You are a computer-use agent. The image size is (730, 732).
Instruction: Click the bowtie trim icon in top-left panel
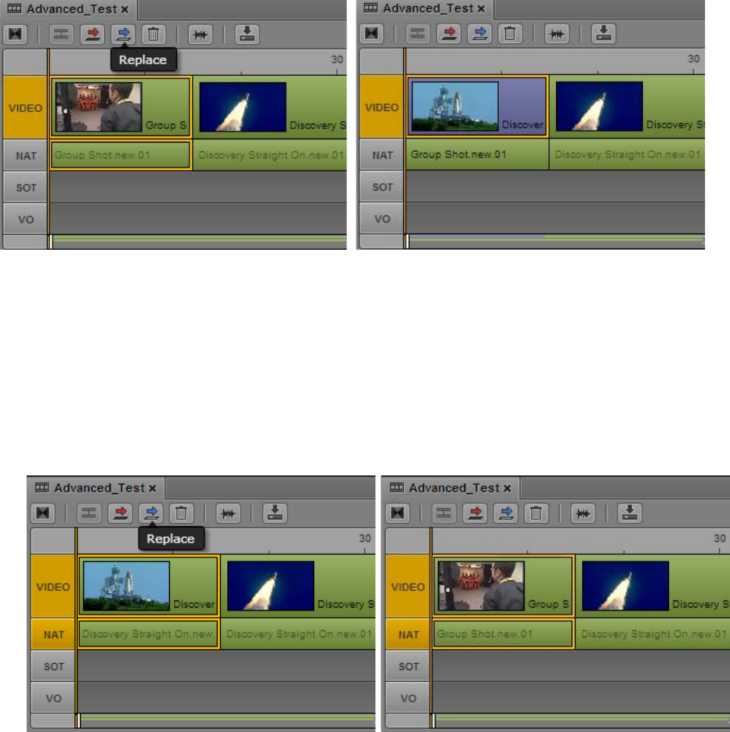16,34
